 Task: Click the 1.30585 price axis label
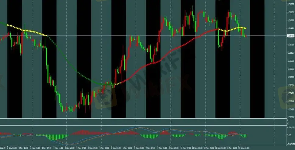(x=291, y=85)
